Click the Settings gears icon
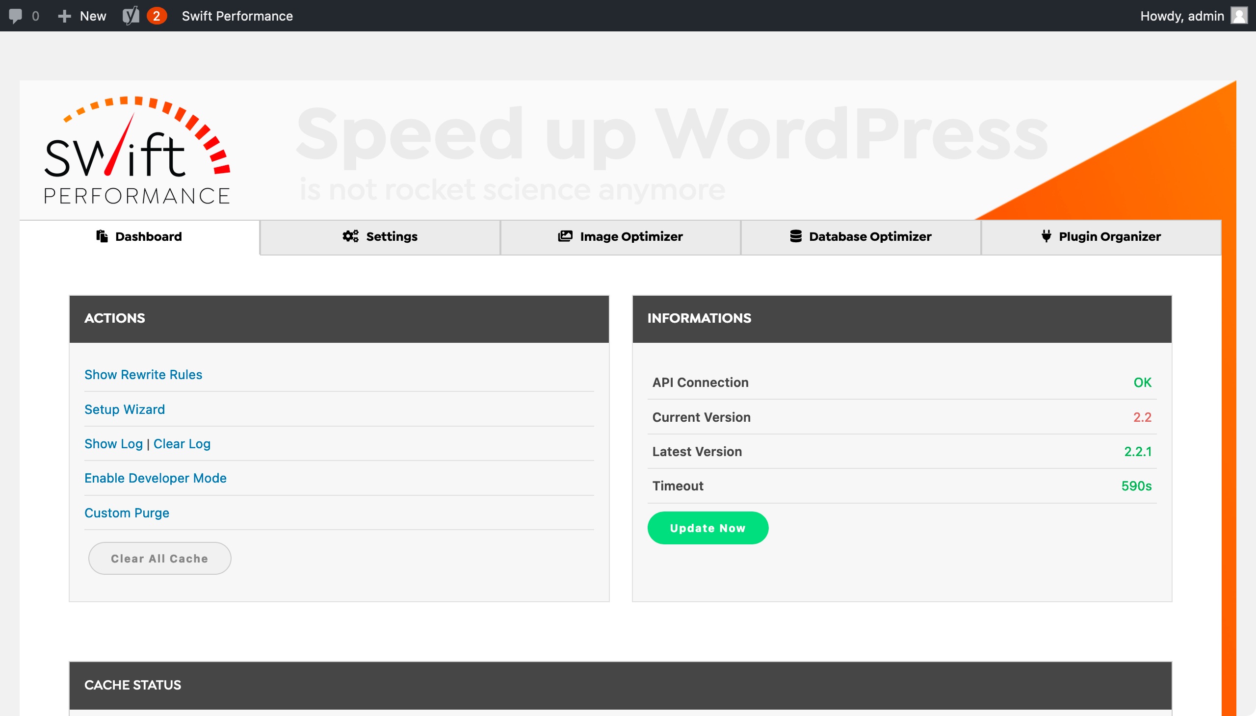 pyautogui.click(x=350, y=236)
